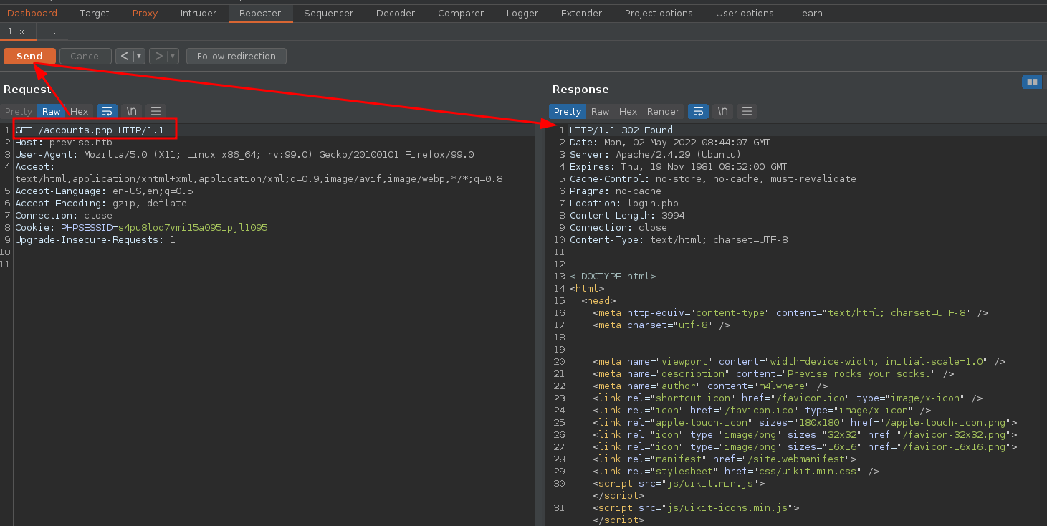Send the Repeater request
The height and width of the screenshot is (526, 1047).
coord(29,56)
